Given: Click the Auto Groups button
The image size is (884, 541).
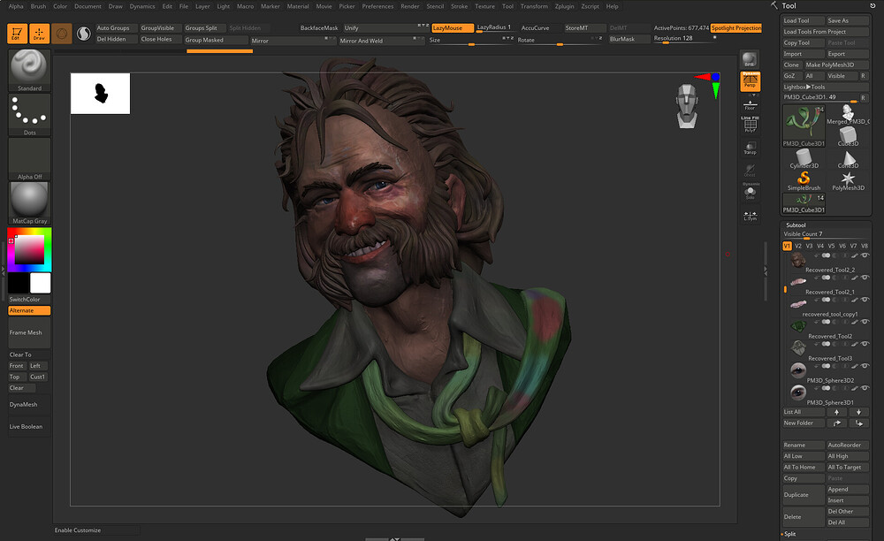Looking at the screenshot, I should pyautogui.click(x=116, y=27).
